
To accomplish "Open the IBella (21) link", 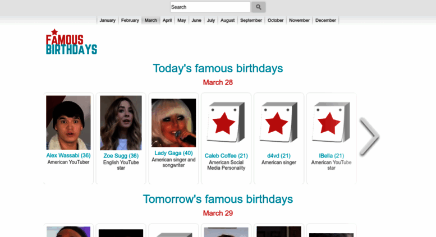I will tap(331, 156).
